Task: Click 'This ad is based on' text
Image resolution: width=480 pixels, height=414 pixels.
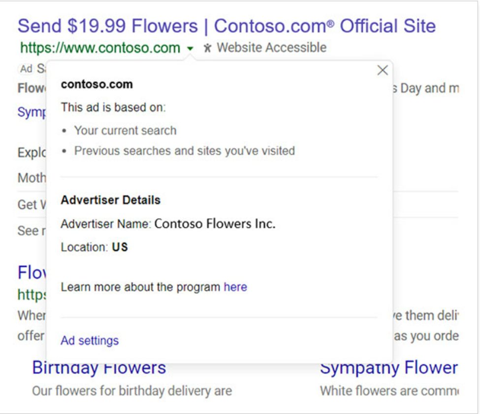Action: (113, 107)
